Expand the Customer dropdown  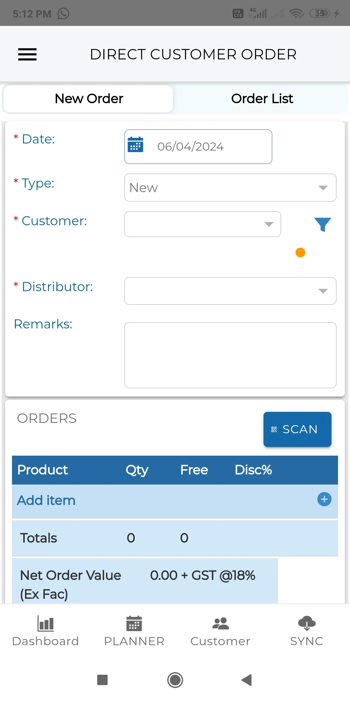203,224
